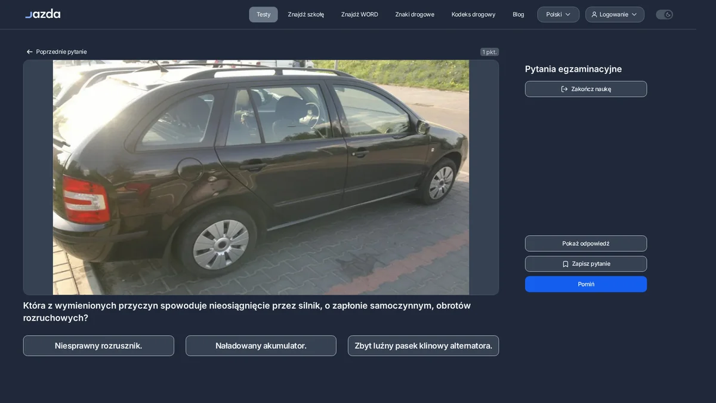The height and width of the screenshot is (403, 716).
Task: Click the black car question image
Action: pos(261,177)
